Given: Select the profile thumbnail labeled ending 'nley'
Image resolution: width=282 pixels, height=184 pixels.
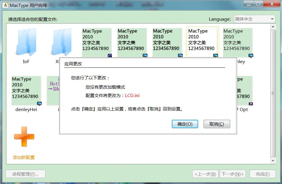Looking at the screenshot, I should [238, 42].
